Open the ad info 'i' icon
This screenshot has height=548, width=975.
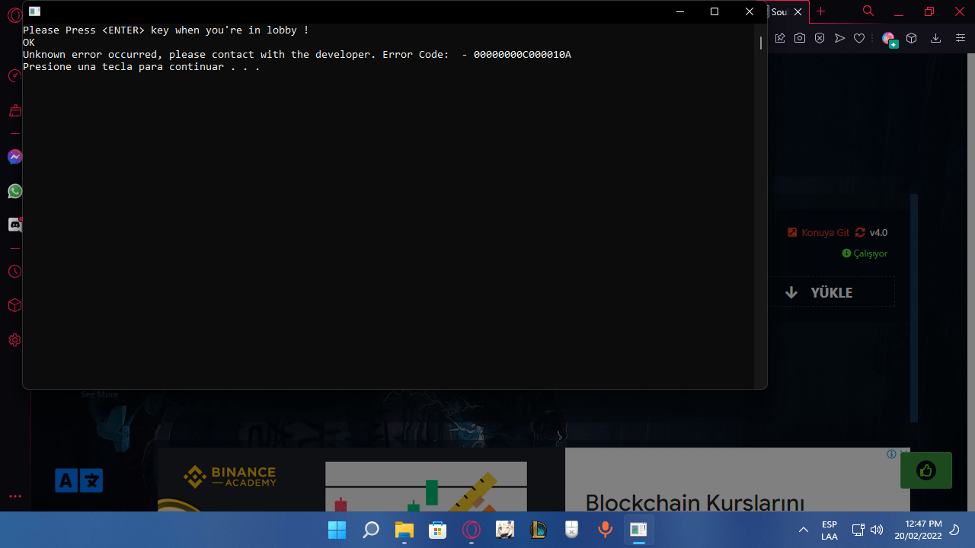(x=891, y=454)
